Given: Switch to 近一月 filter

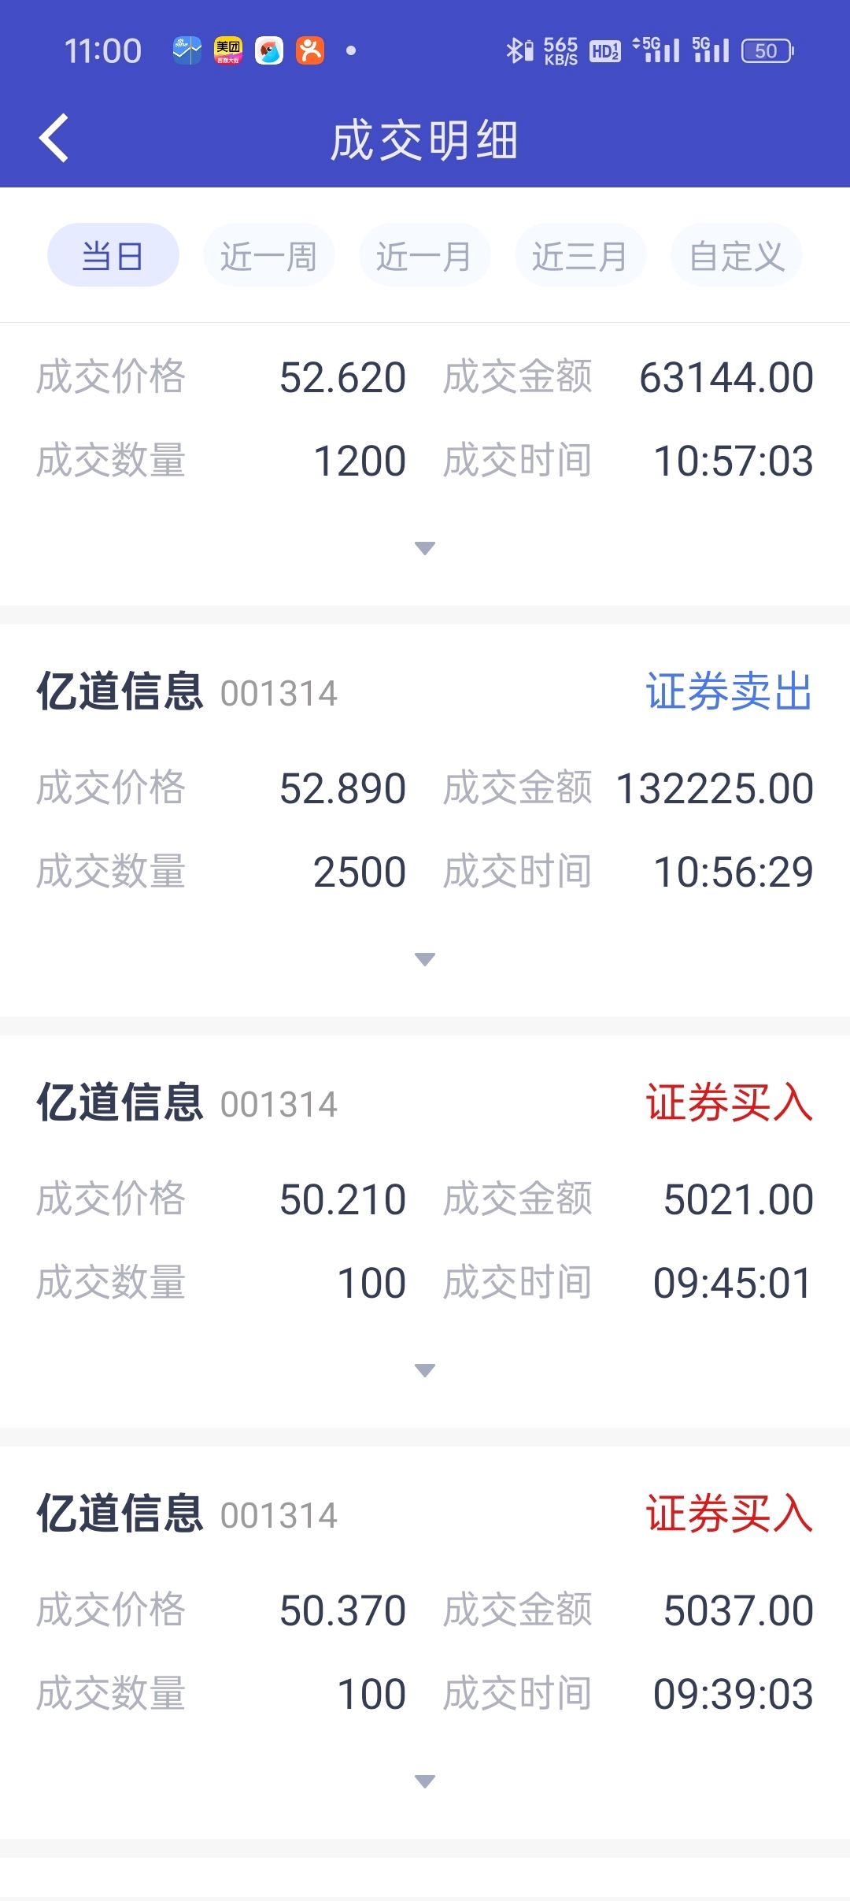Looking at the screenshot, I should coord(425,255).
